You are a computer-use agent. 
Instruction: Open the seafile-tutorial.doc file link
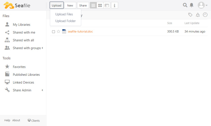pos(80,31)
